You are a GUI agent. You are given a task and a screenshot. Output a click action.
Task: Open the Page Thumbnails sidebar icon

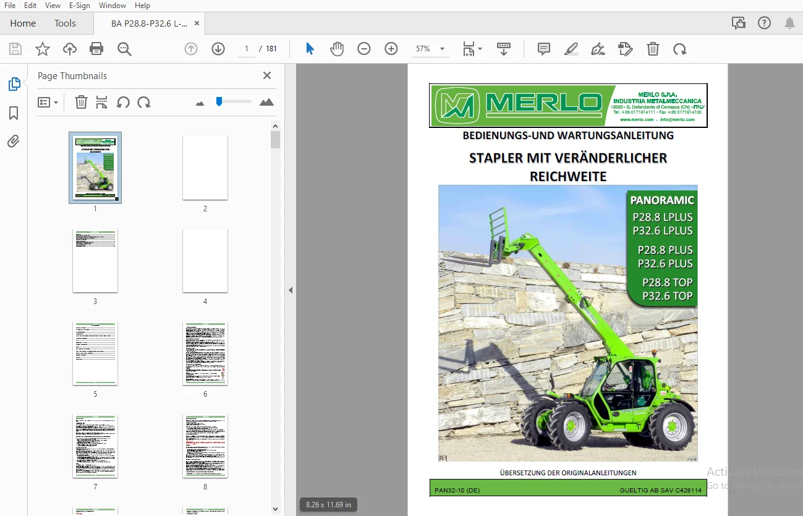tap(14, 84)
